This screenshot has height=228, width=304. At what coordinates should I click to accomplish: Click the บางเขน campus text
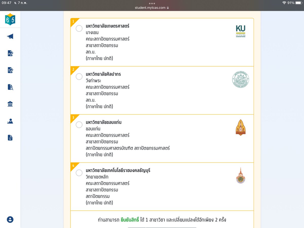[92, 33]
